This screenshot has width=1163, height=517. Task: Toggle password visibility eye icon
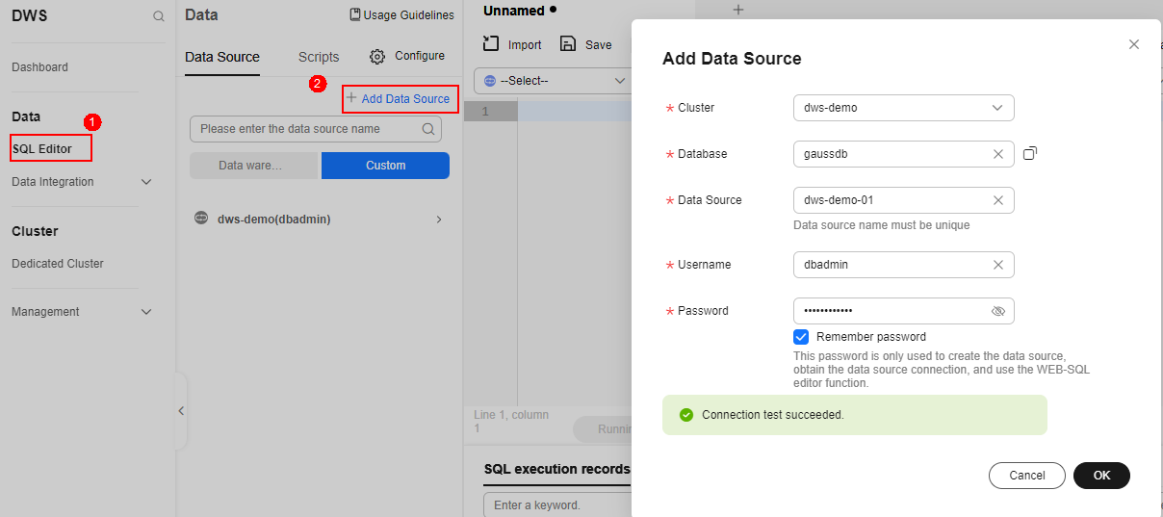tap(998, 311)
